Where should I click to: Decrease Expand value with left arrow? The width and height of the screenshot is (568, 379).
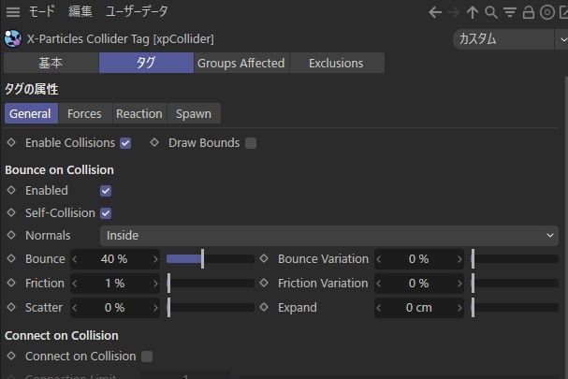(x=379, y=308)
